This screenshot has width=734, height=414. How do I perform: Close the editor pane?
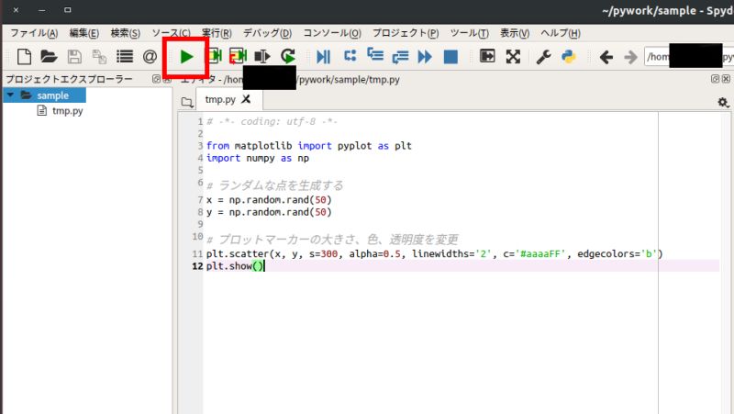(x=726, y=79)
